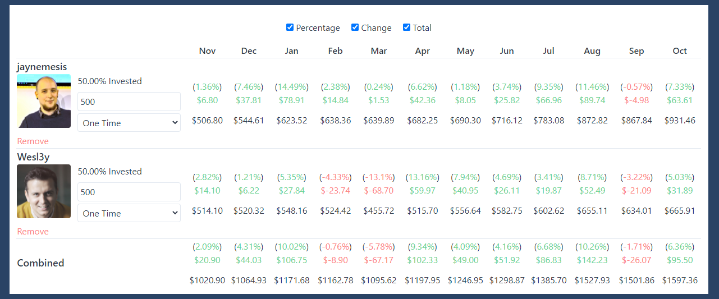Remove jaynemesis from the comparison
Viewport: 719px width, 299px height.
point(33,141)
